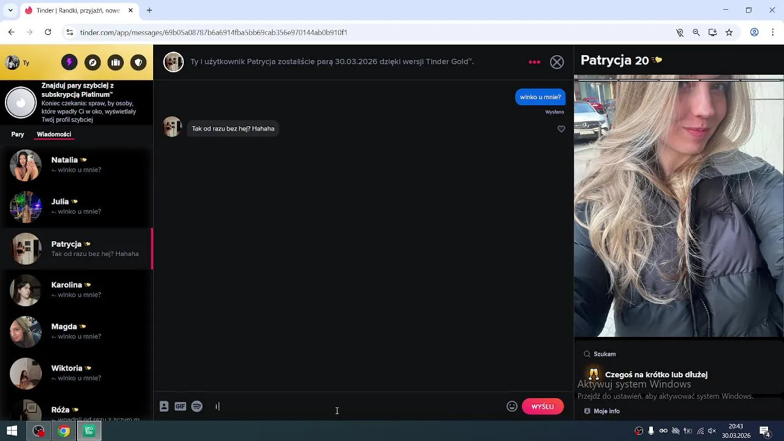Open the shield Safety icon
This screenshot has height=441, width=784.
click(x=139, y=62)
